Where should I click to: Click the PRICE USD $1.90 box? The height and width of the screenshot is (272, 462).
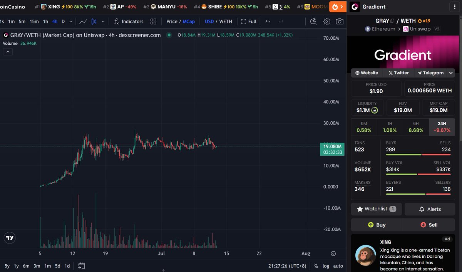pos(376,89)
